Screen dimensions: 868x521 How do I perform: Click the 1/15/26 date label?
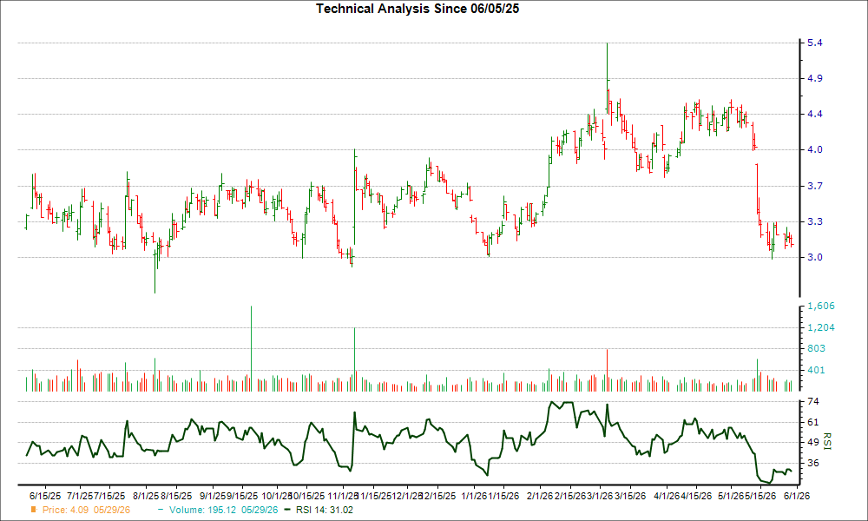[503, 496]
